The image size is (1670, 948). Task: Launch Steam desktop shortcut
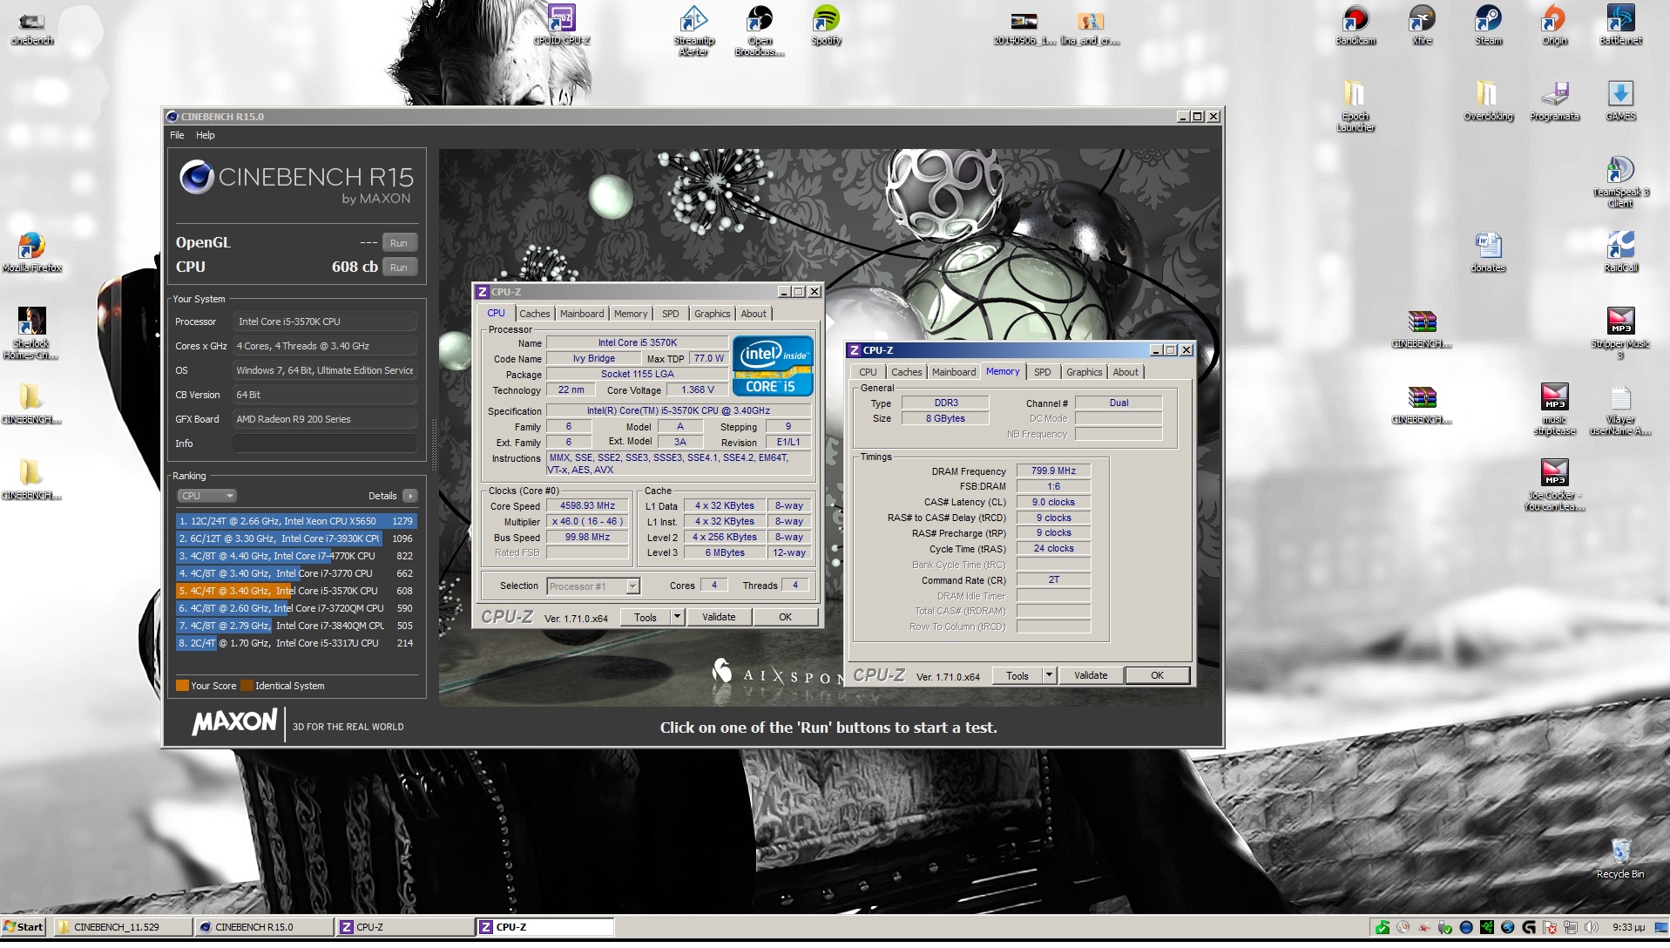coord(1488,26)
